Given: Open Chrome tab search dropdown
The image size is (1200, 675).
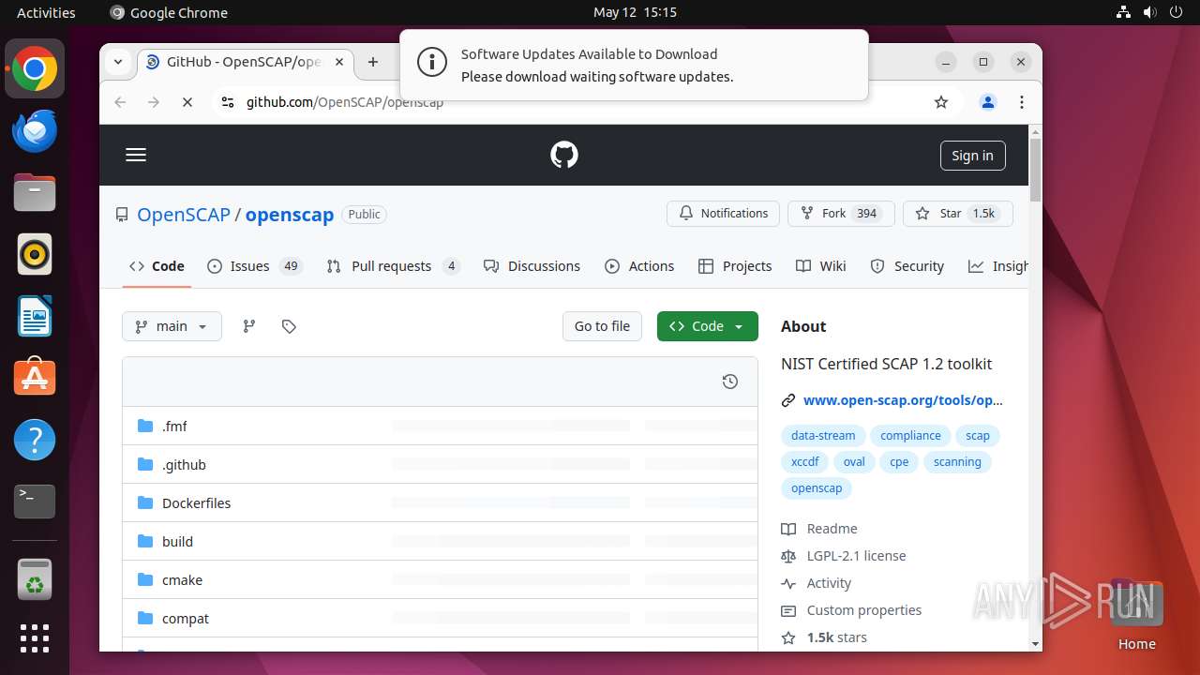Looking at the screenshot, I should point(118,62).
